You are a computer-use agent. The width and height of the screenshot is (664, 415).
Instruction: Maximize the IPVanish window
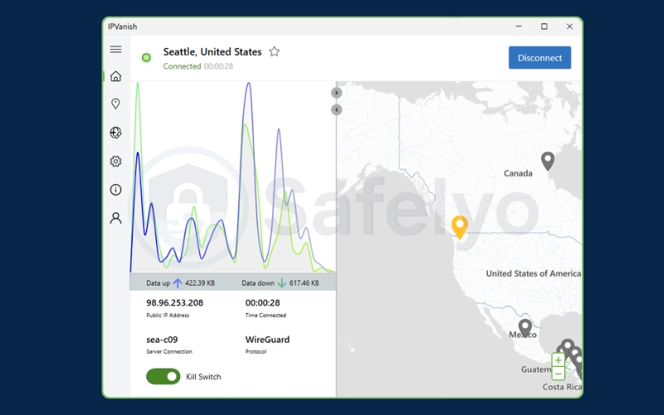point(544,27)
